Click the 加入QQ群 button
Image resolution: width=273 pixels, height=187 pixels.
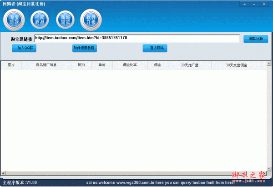tap(24, 48)
